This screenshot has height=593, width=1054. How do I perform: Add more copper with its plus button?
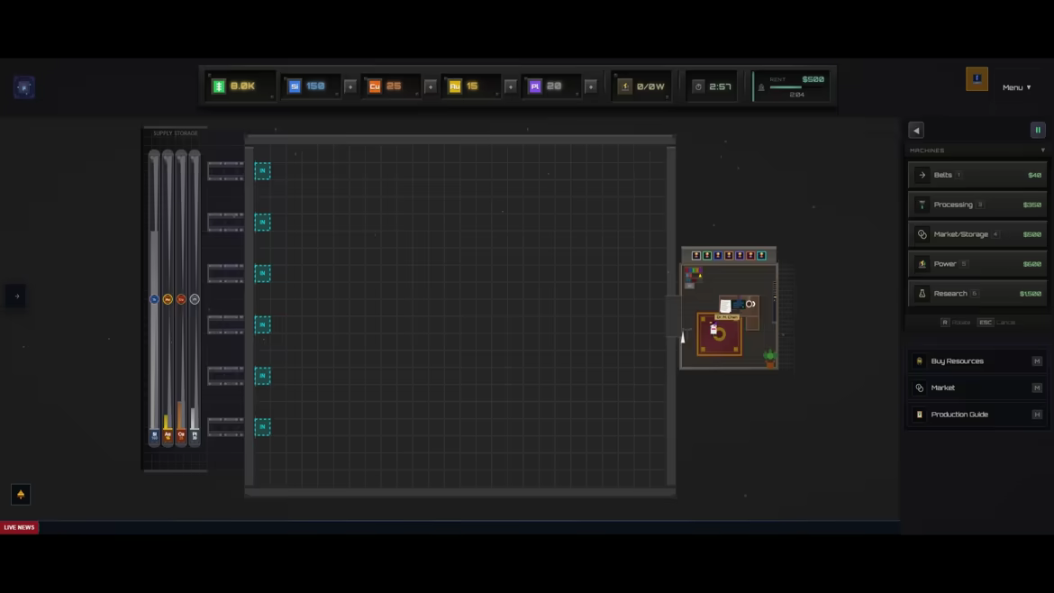click(x=431, y=87)
